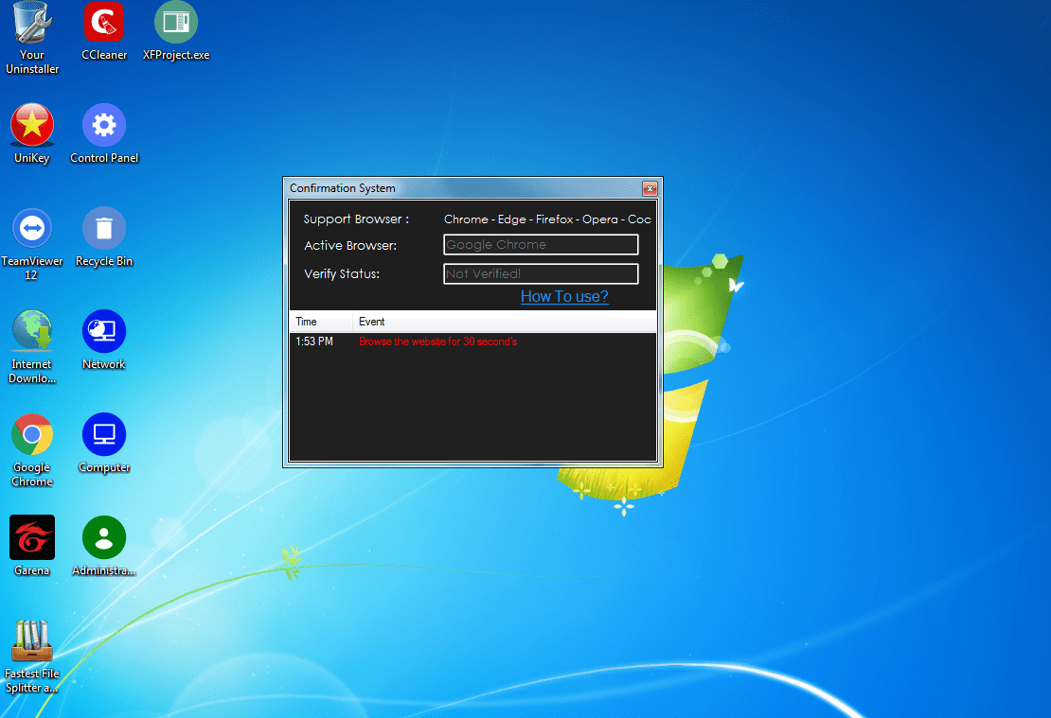Select the 'Browse the website for 30 second's' event
The width and height of the screenshot is (1051, 718).
(x=437, y=341)
